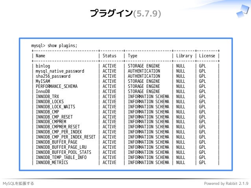Click the License column header
The height and width of the screenshot is (188, 251).
(x=207, y=56)
